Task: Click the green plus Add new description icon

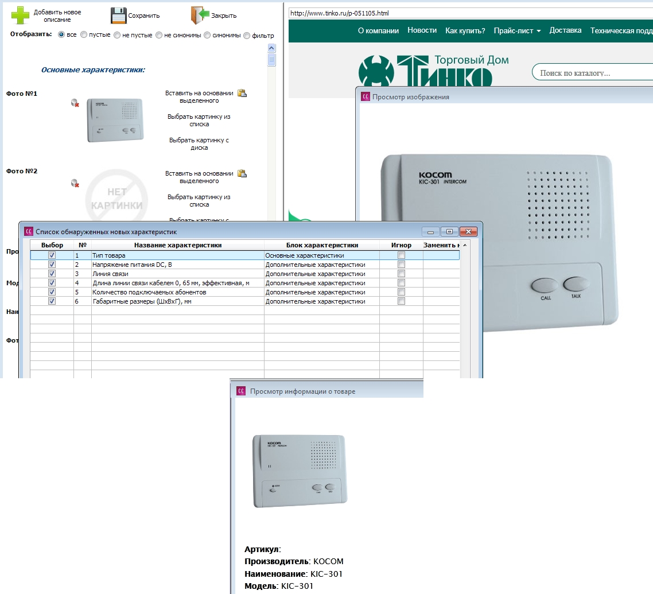Action: coord(20,15)
